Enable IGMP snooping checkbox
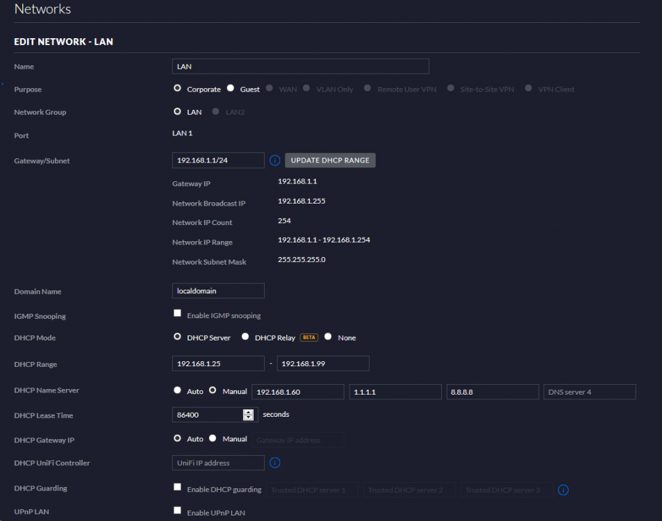The width and height of the screenshot is (662, 521). coord(177,313)
